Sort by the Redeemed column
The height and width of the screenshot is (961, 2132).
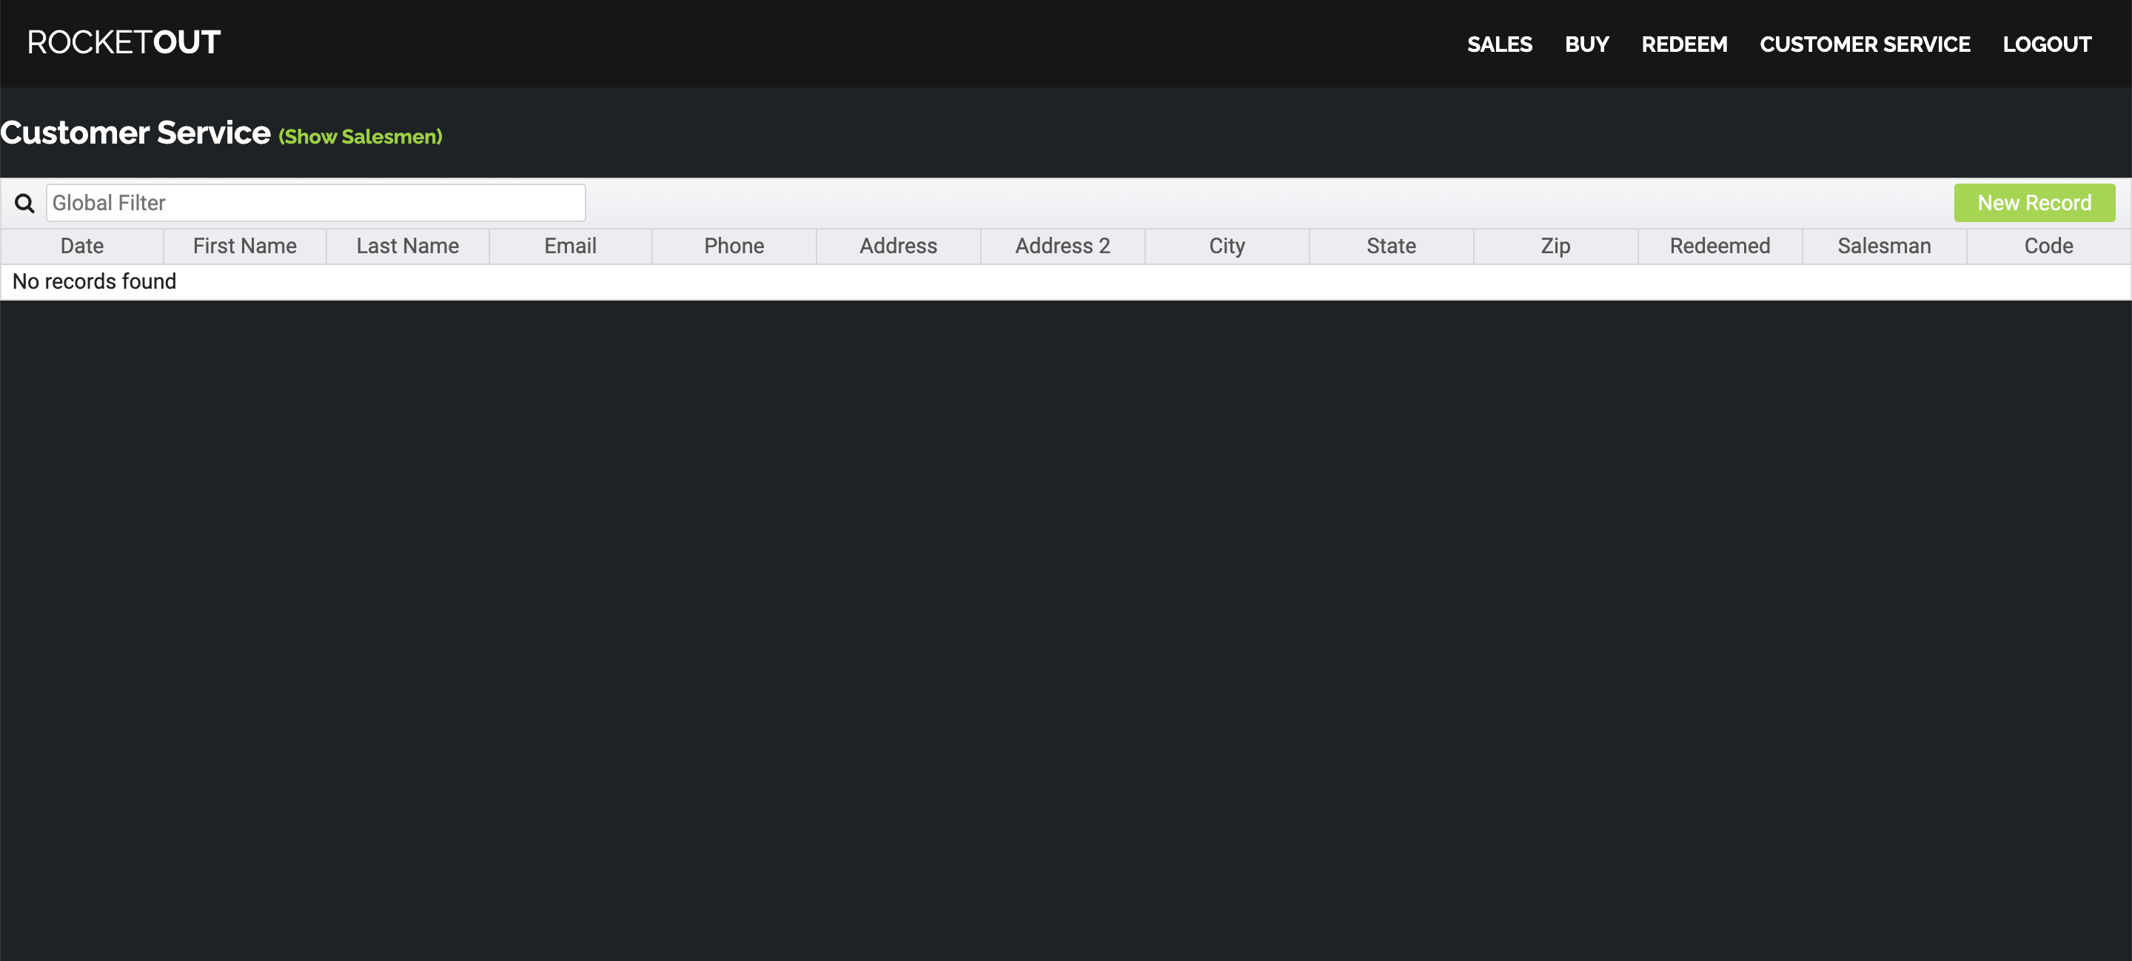[1719, 246]
